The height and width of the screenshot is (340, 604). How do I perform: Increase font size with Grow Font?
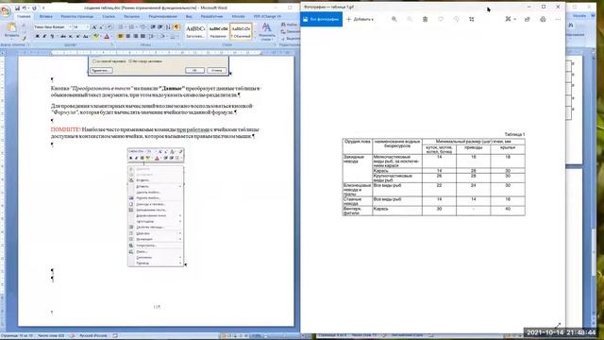(x=94, y=27)
